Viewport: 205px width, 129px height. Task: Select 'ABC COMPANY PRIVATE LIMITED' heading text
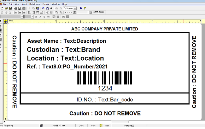(x=105, y=29)
